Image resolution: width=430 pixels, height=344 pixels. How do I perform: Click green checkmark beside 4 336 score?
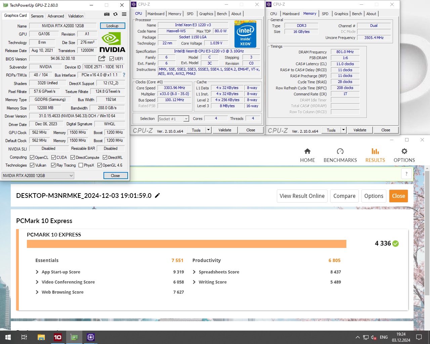click(x=395, y=244)
